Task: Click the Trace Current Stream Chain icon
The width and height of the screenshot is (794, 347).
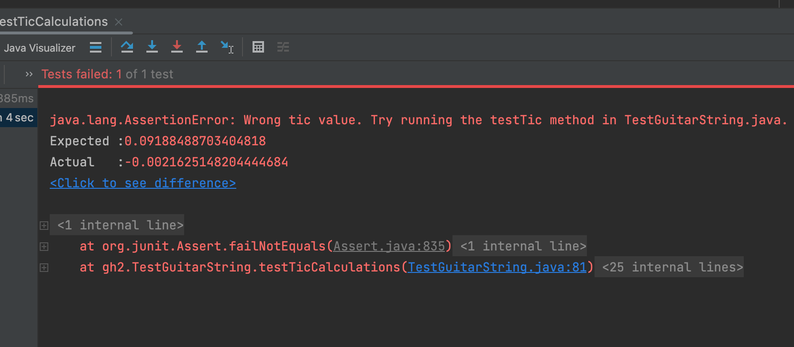Action: (x=283, y=47)
